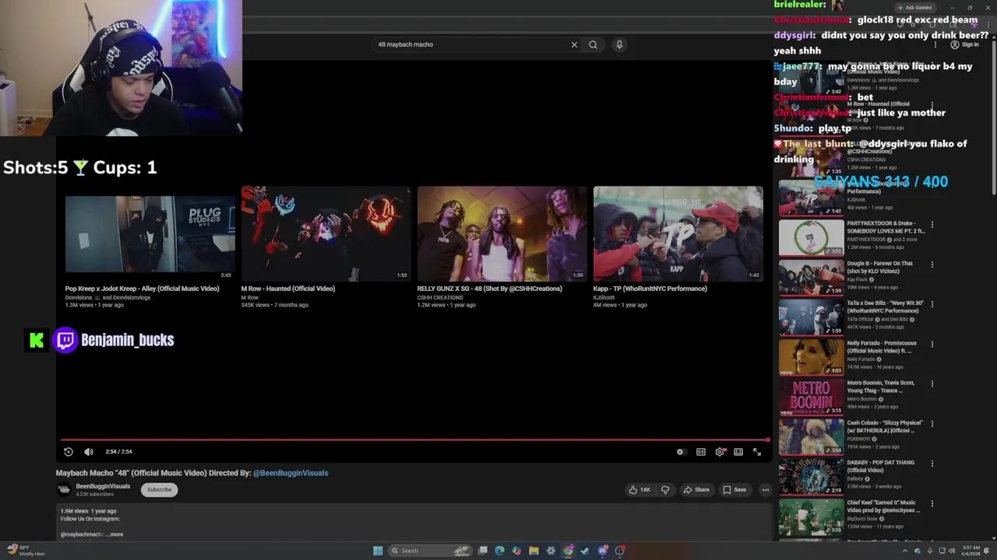997x560 pixels.
Task: Clear the YouTube search box text
Action: [574, 44]
